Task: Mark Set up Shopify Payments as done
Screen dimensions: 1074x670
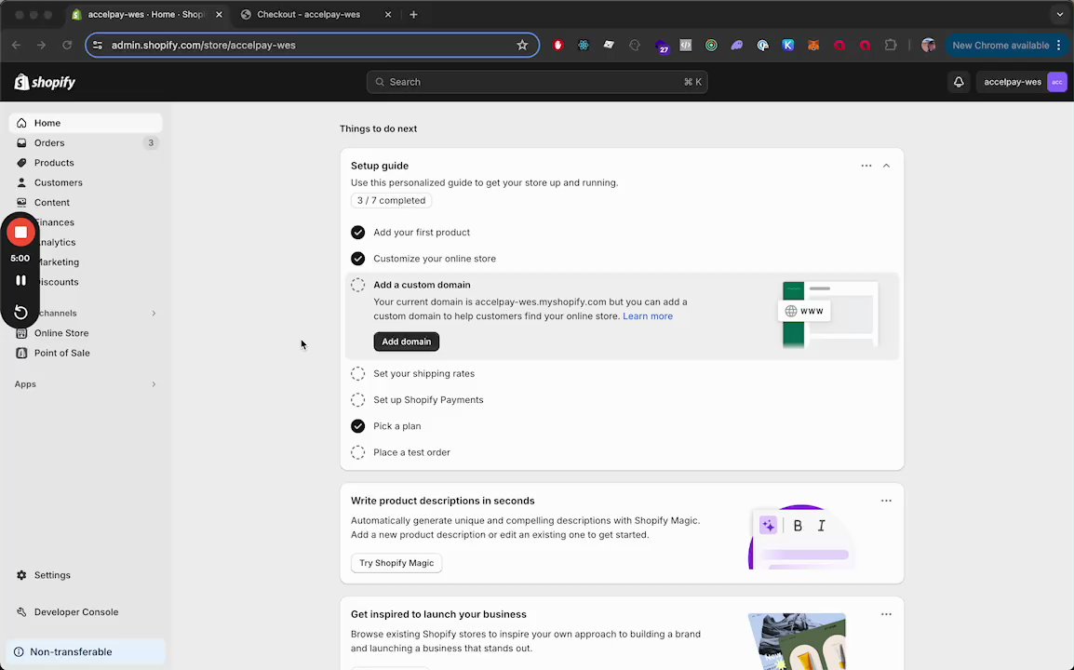Action: pyautogui.click(x=357, y=400)
